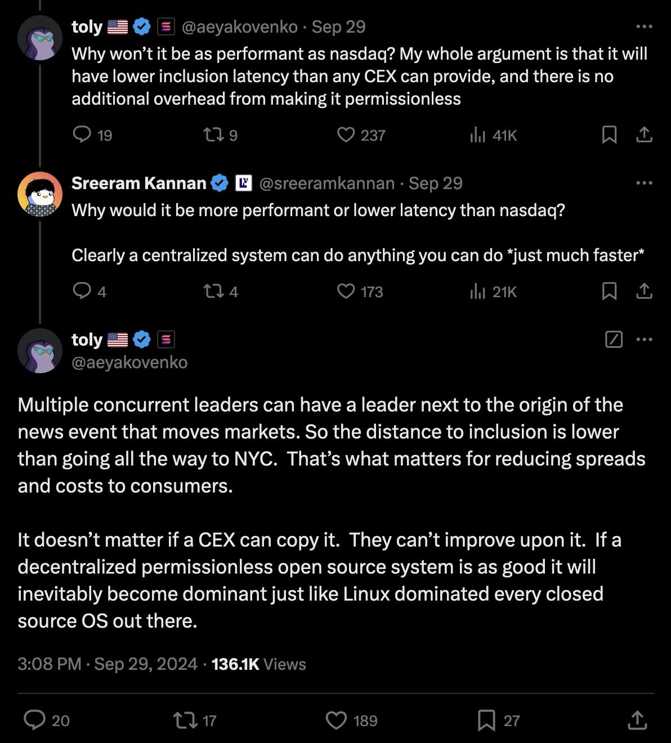The image size is (671, 743).
Task: Share Sreeram Kannan's tweet
Action: point(644,291)
